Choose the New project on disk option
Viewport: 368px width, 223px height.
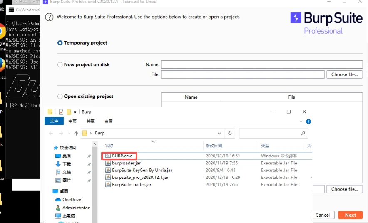[x=60, y=65]
